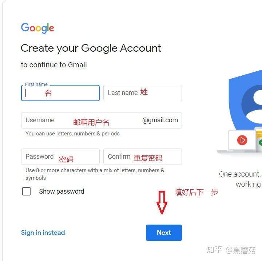Click the 知乎 @黑蘑菇 watermark

tap(231, 250)
